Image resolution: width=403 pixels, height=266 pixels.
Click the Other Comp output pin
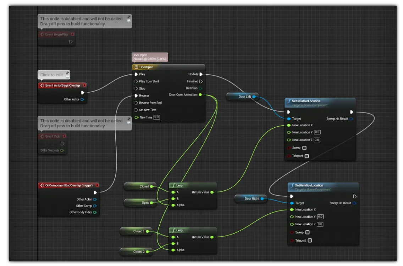[x=95, y=206]
